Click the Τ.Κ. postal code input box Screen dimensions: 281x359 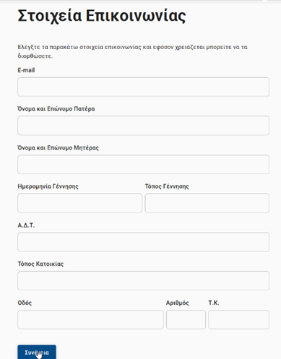(x=239, y=319)
